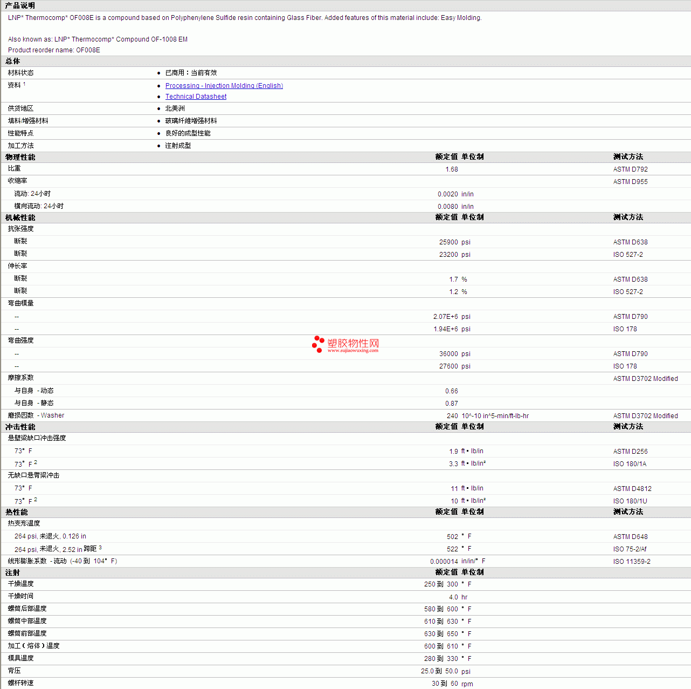Click the tensile strength value 25900
The height and width of the screenshot is (689, 691).
448,242
